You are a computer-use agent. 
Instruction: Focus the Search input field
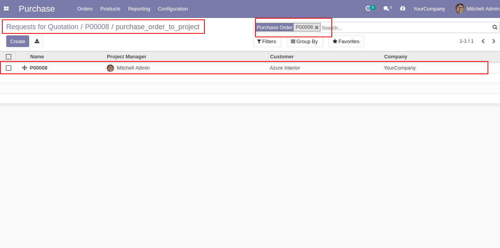406,28
